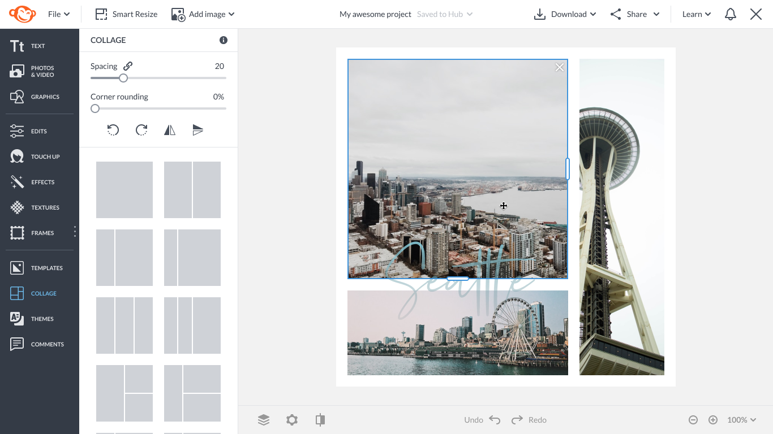Open the Add image dropdown
The width and height of the screenshot is (773, 434).
[203, 14]
